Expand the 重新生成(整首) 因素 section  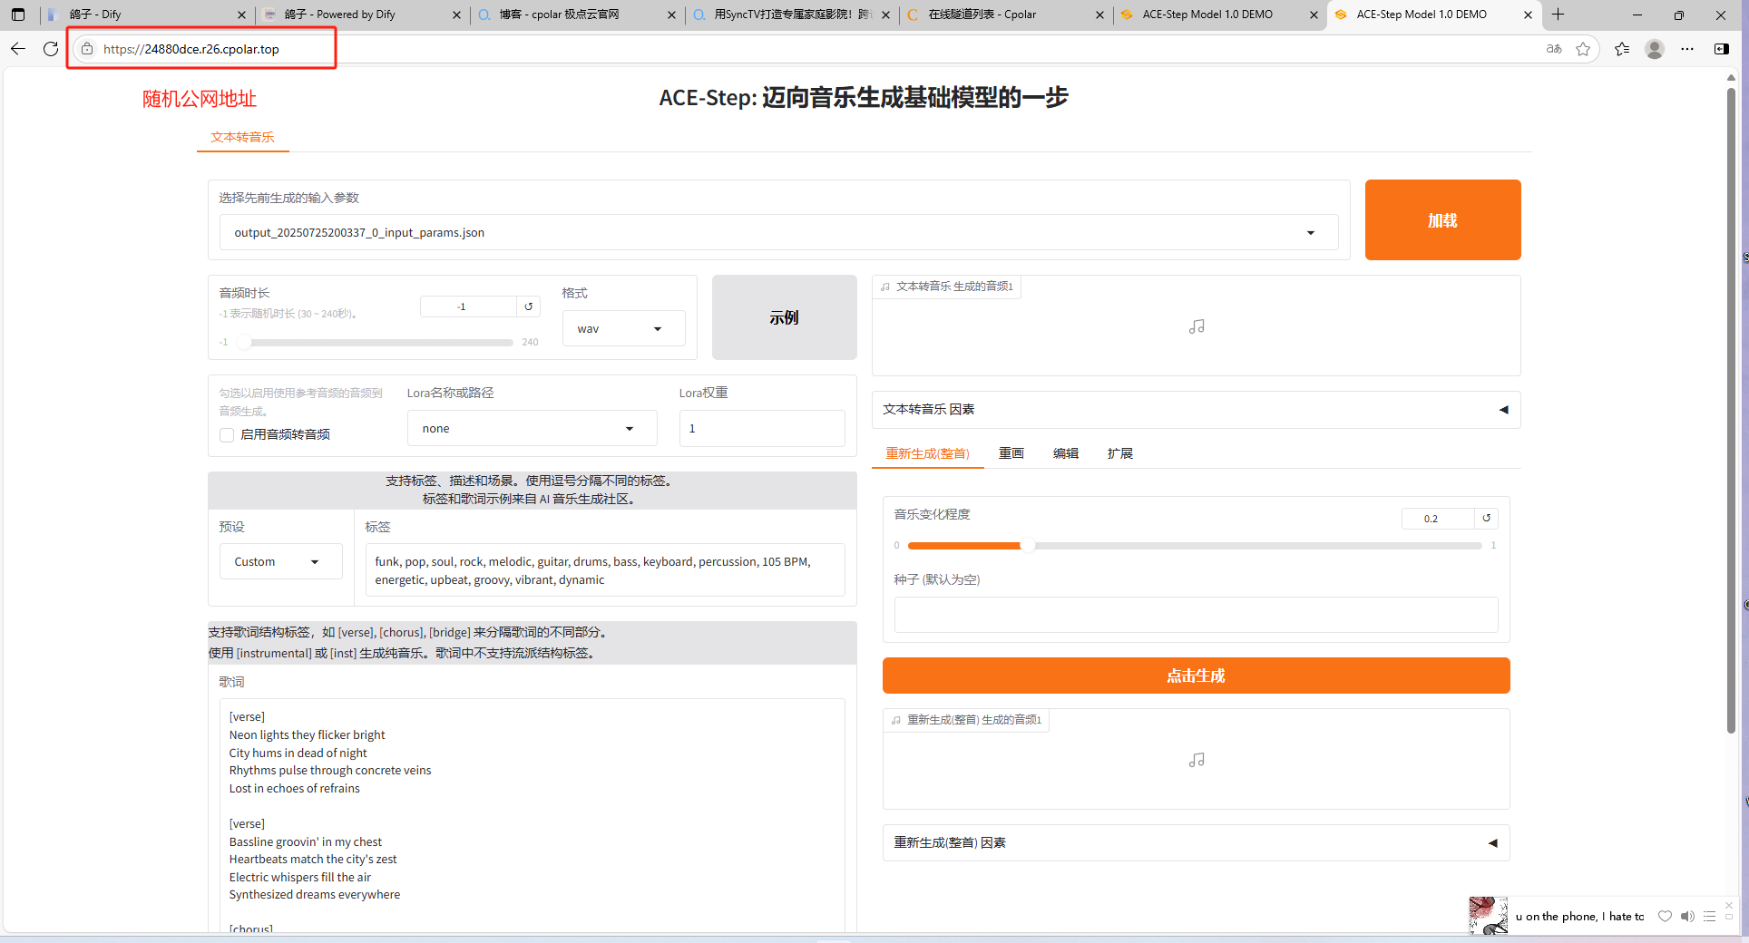1196,842
